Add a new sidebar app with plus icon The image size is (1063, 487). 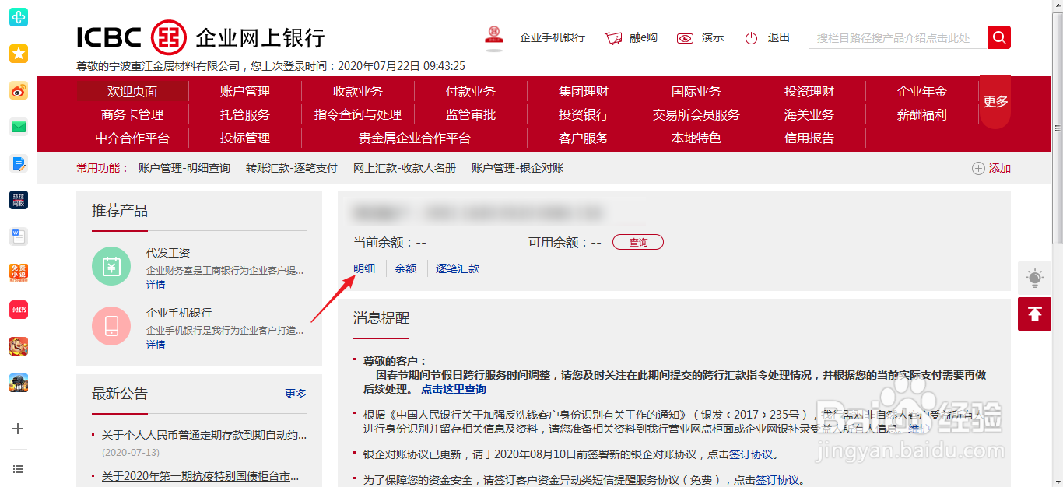pyautogui.click(x=19, y=429)
